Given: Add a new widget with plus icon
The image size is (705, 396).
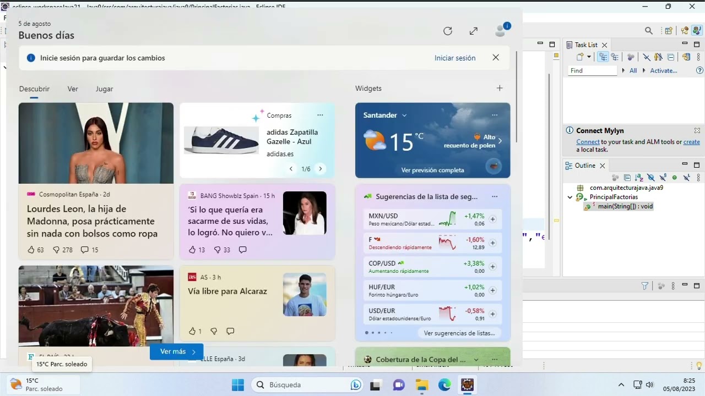Looking at the screenshot, I should click(500, 88).
